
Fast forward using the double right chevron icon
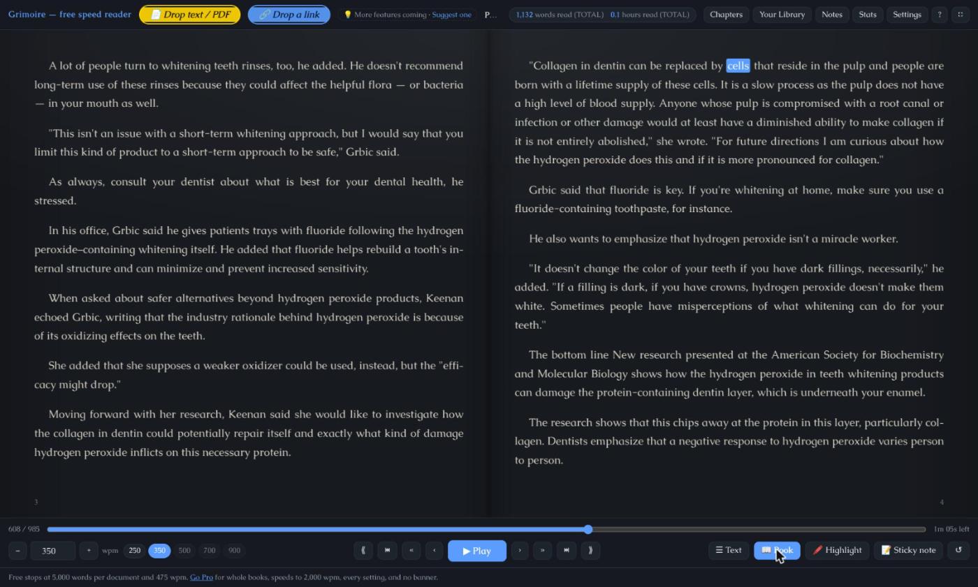pyautogui.click(x=543, y=550)
